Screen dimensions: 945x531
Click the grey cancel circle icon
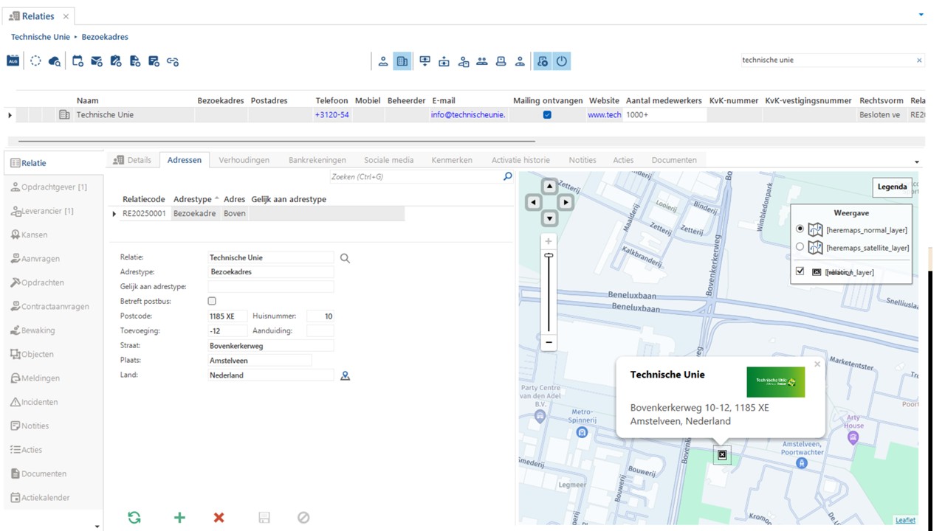303,518
